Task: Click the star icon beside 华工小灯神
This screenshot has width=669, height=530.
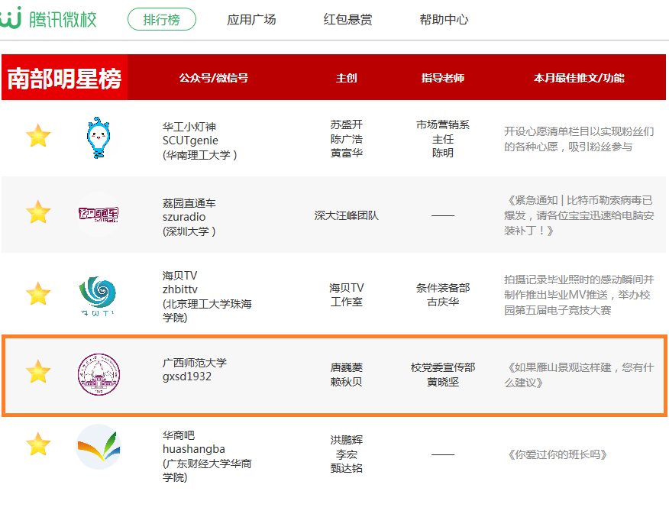Action: tap(38, 137)
